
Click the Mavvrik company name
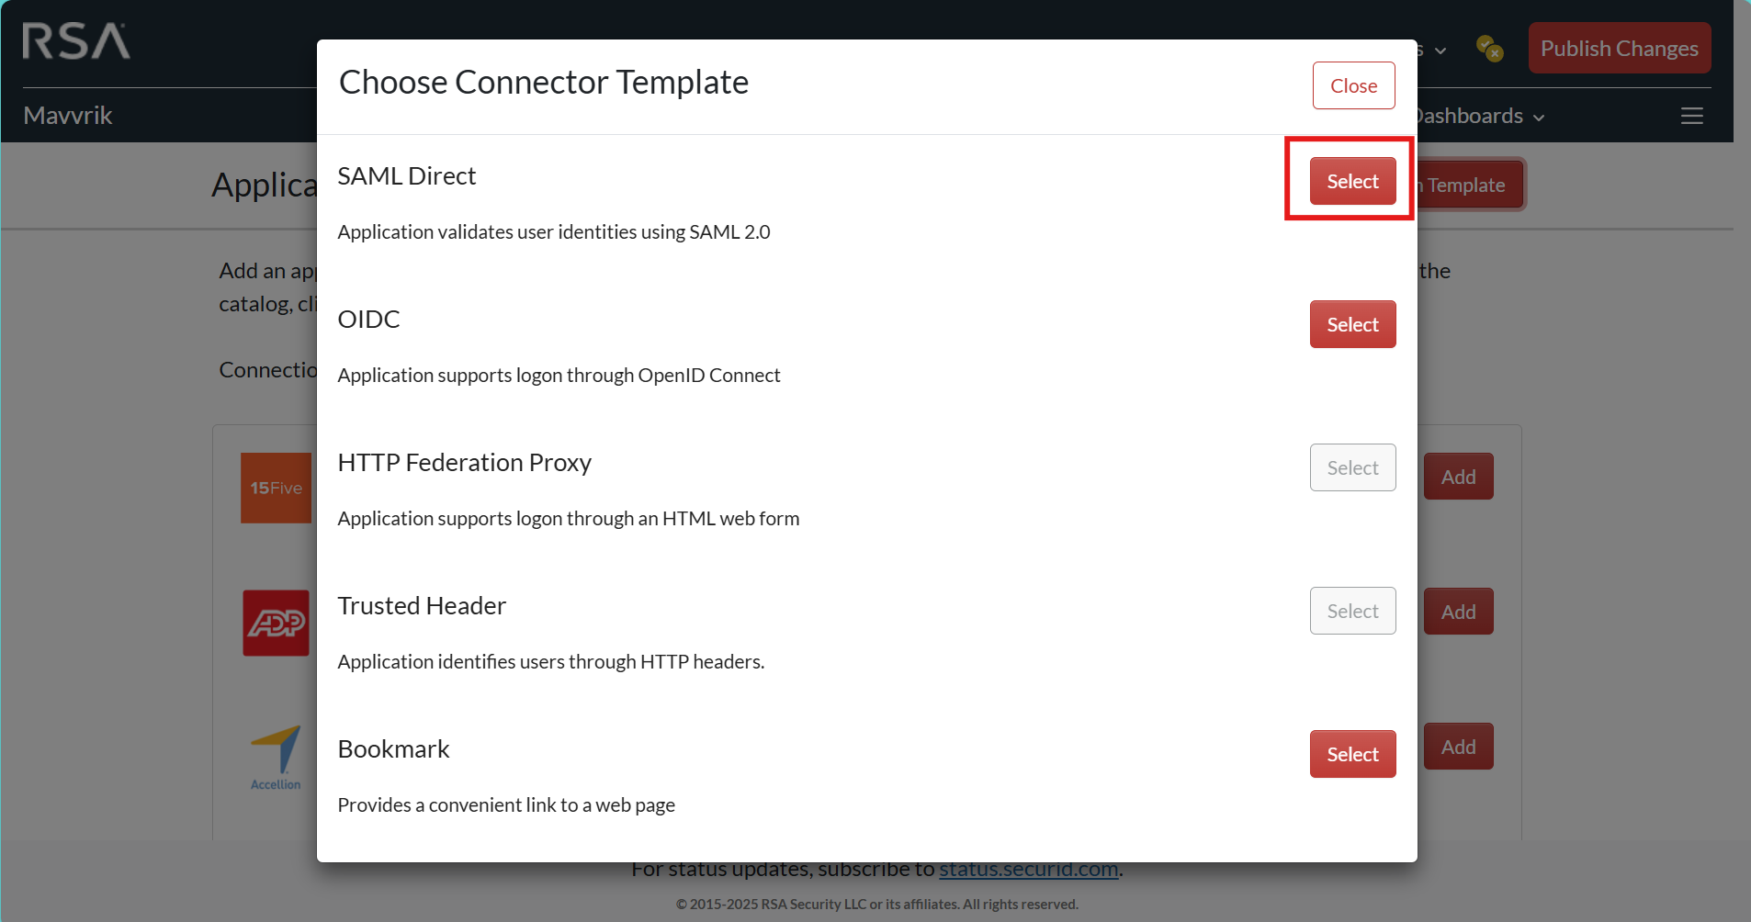point(68,116)
